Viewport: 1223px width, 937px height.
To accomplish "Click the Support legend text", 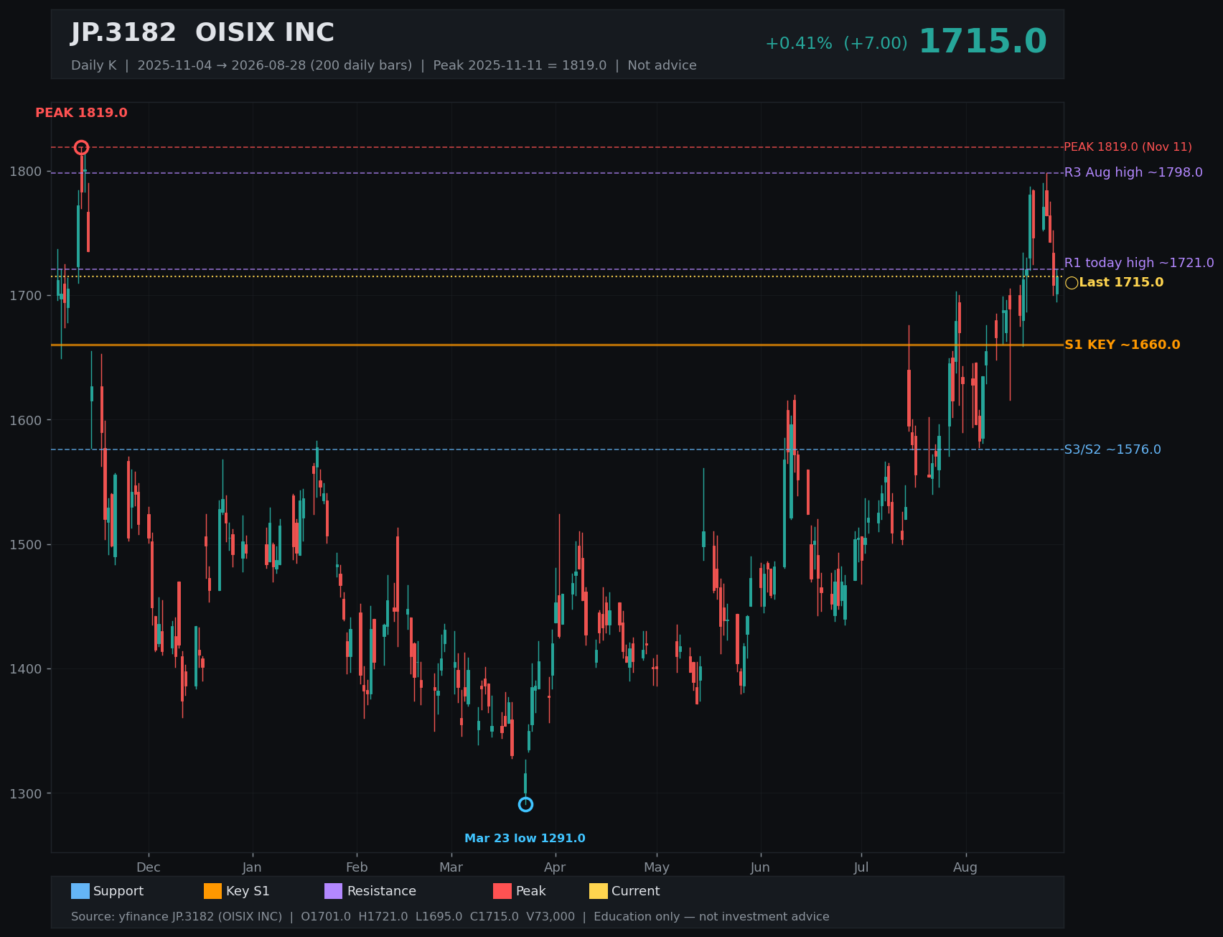I will [x=118, y=891].
